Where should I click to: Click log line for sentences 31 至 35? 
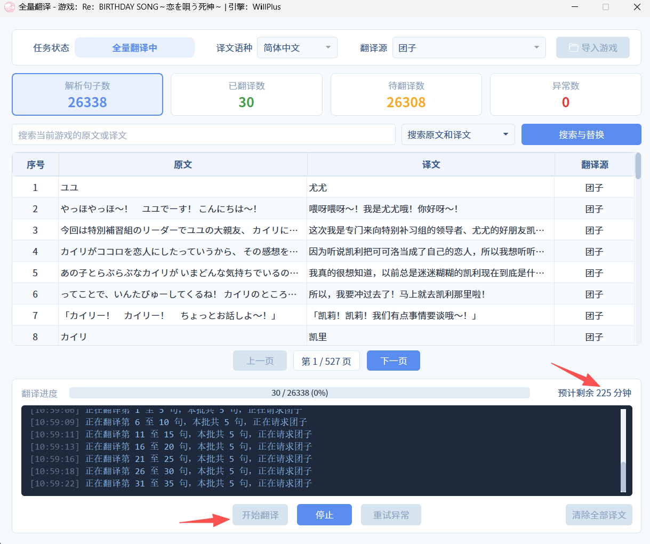click(x=171, y=483)
